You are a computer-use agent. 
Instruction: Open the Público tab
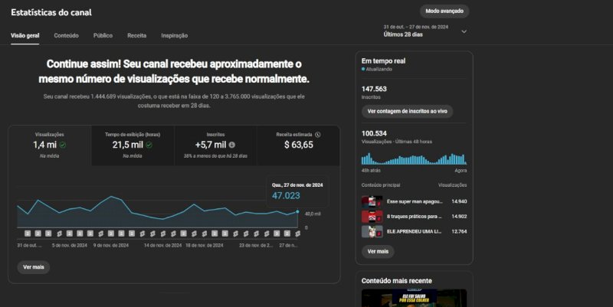click(103, 35)
